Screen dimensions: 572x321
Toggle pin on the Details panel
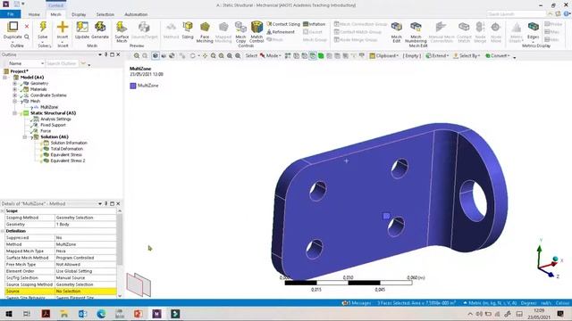[106, 204]
